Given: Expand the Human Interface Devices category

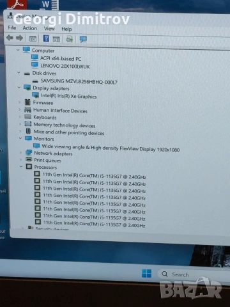Looking at the screenshot, I should pos(20,110).
